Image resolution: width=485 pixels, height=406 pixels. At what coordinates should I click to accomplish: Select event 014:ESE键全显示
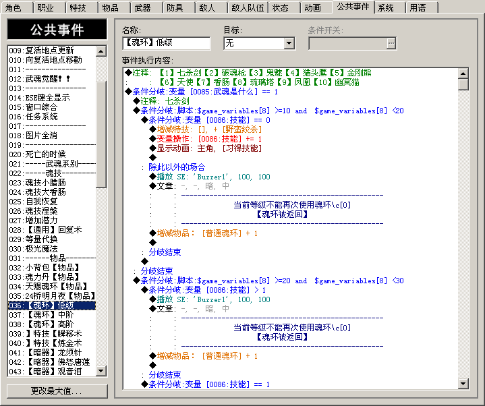tap(52, 98)
